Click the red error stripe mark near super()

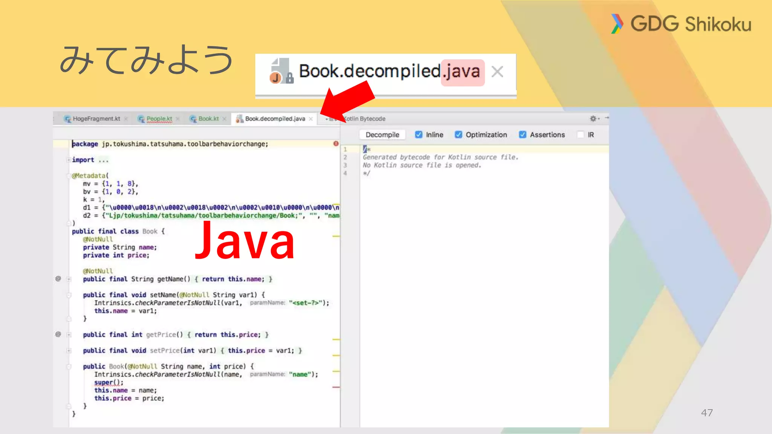(x=336, y=387)
